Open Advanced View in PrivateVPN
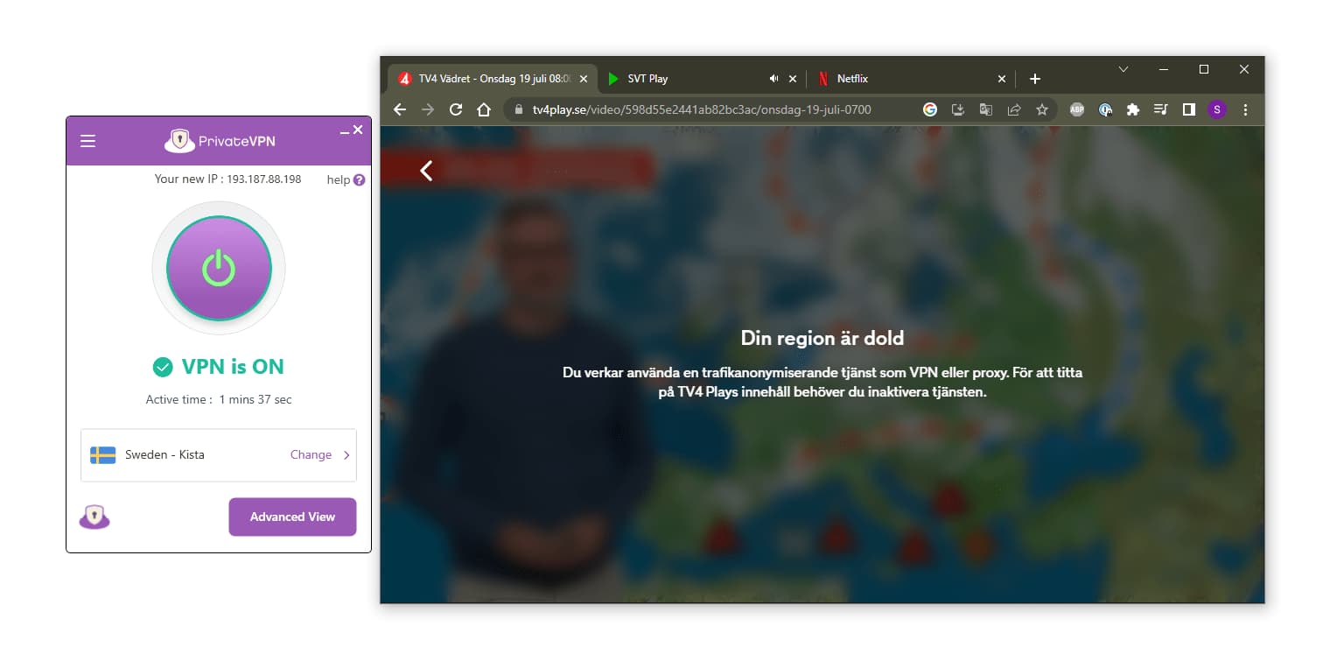Screen dimensions: 1330x661 click(x=292, y=517)
